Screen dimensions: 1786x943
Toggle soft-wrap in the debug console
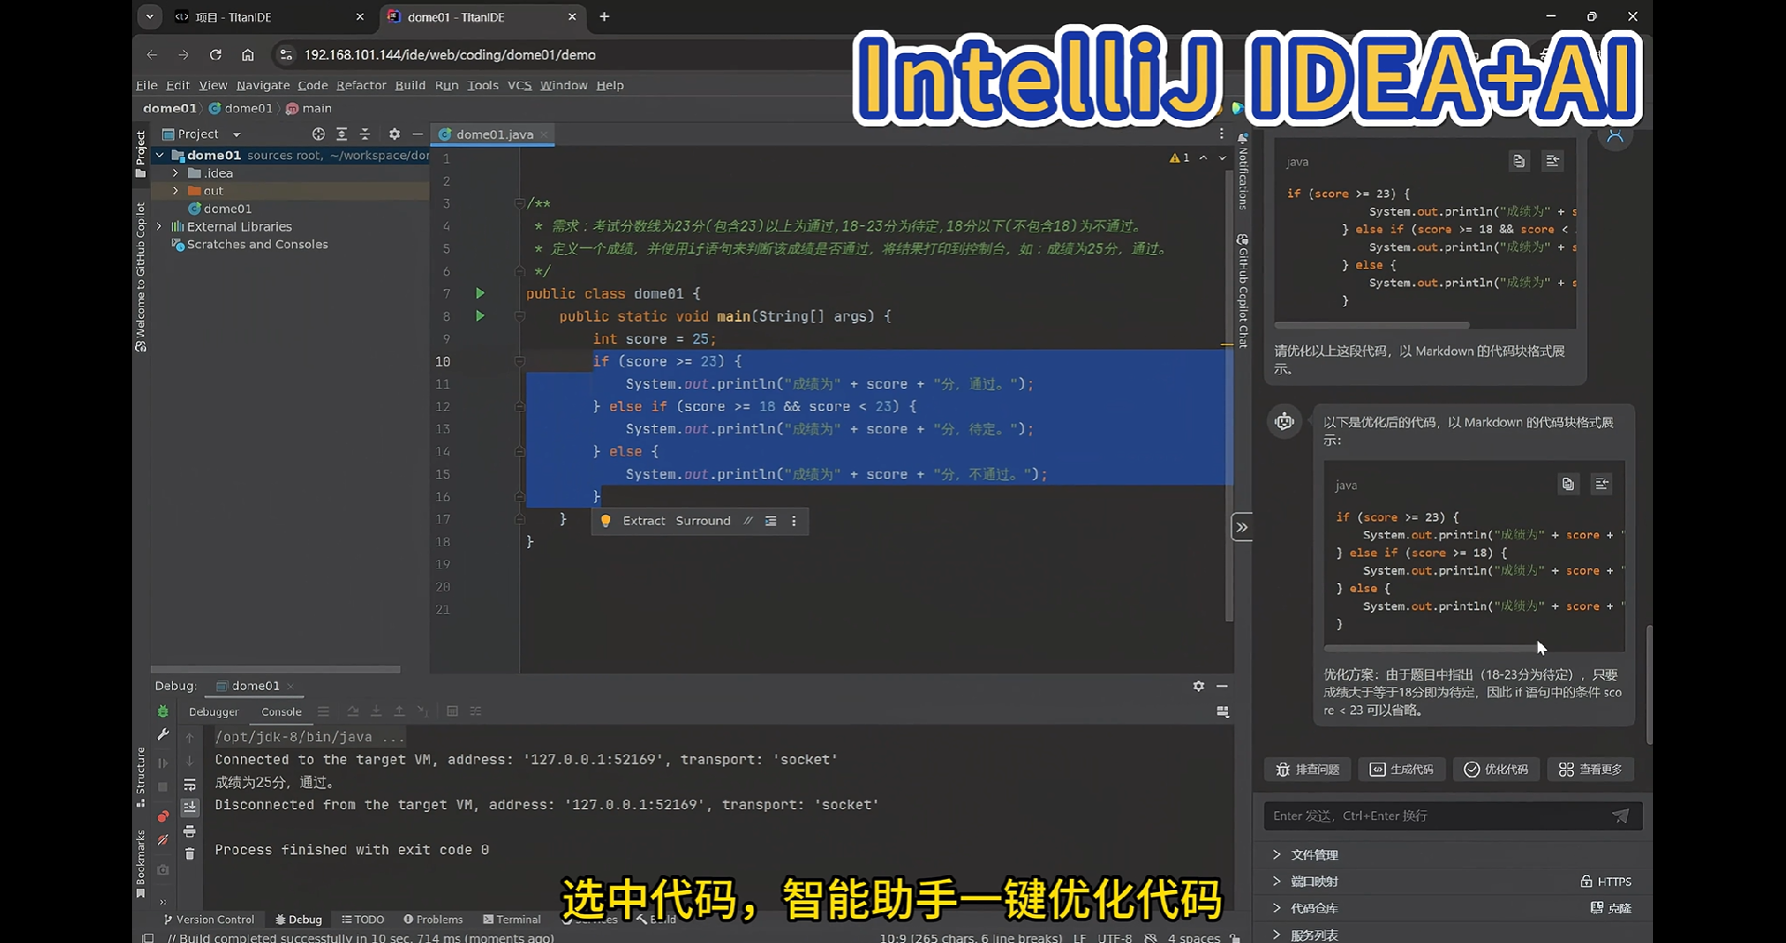tap(190, 784)
